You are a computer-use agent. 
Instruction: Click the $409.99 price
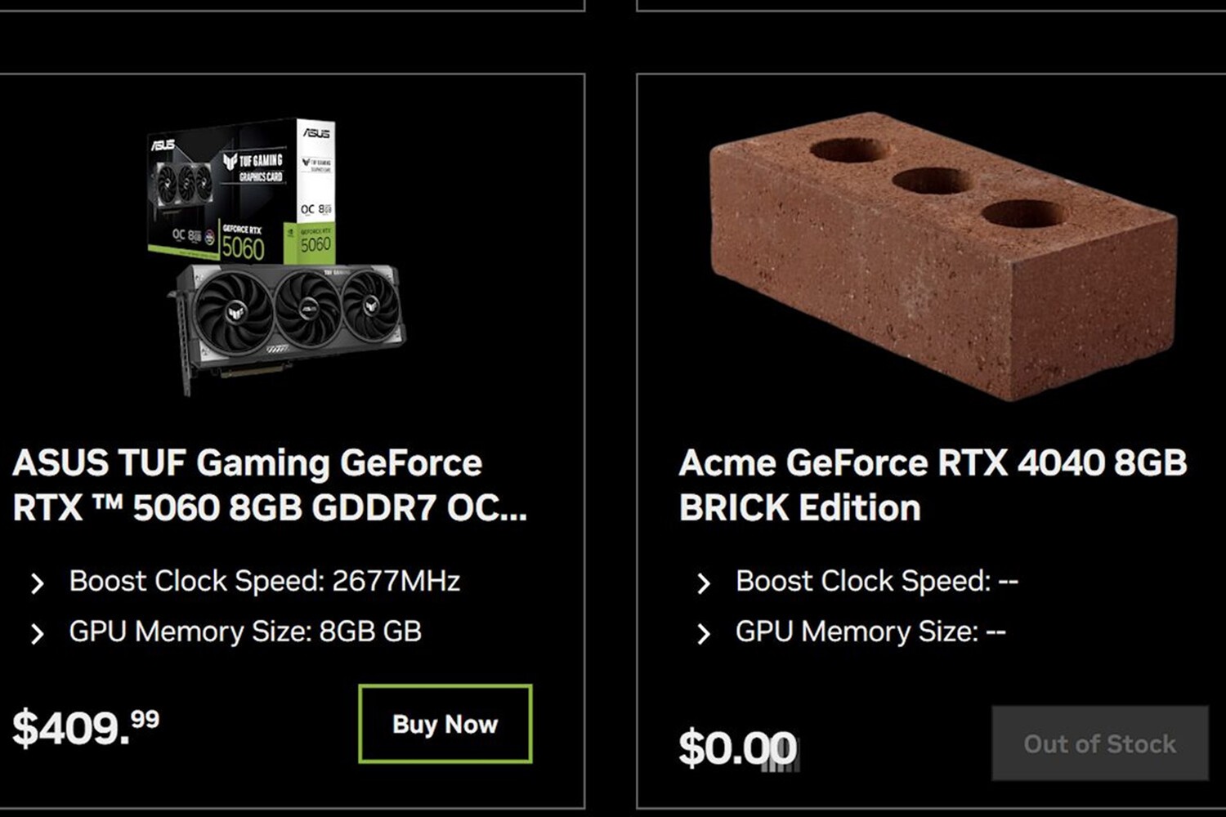86,726
